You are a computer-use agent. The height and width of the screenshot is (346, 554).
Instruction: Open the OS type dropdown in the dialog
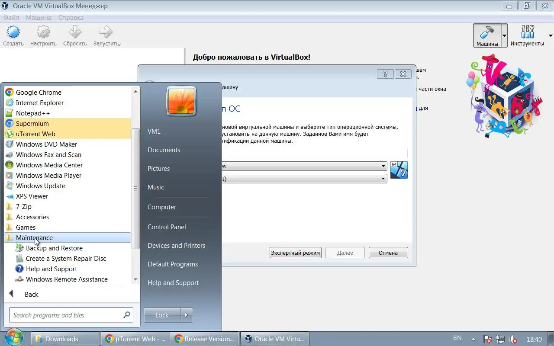pos(304,166)
